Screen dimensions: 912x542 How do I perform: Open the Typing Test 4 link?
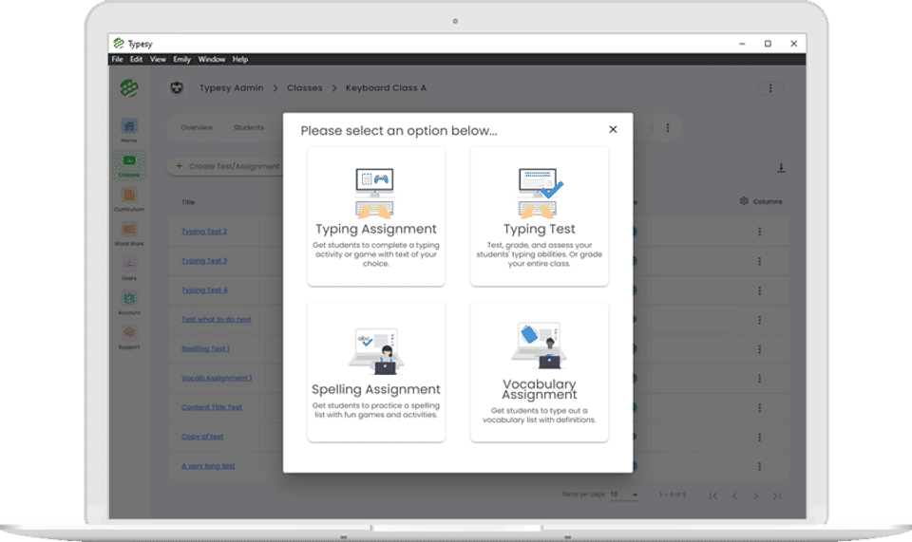(x=204, y=290)
